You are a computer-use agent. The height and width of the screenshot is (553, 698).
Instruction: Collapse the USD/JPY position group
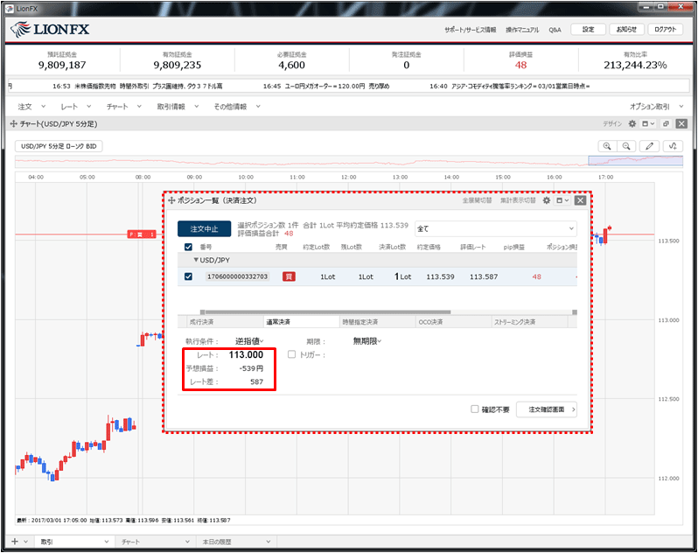coord(195,260)
